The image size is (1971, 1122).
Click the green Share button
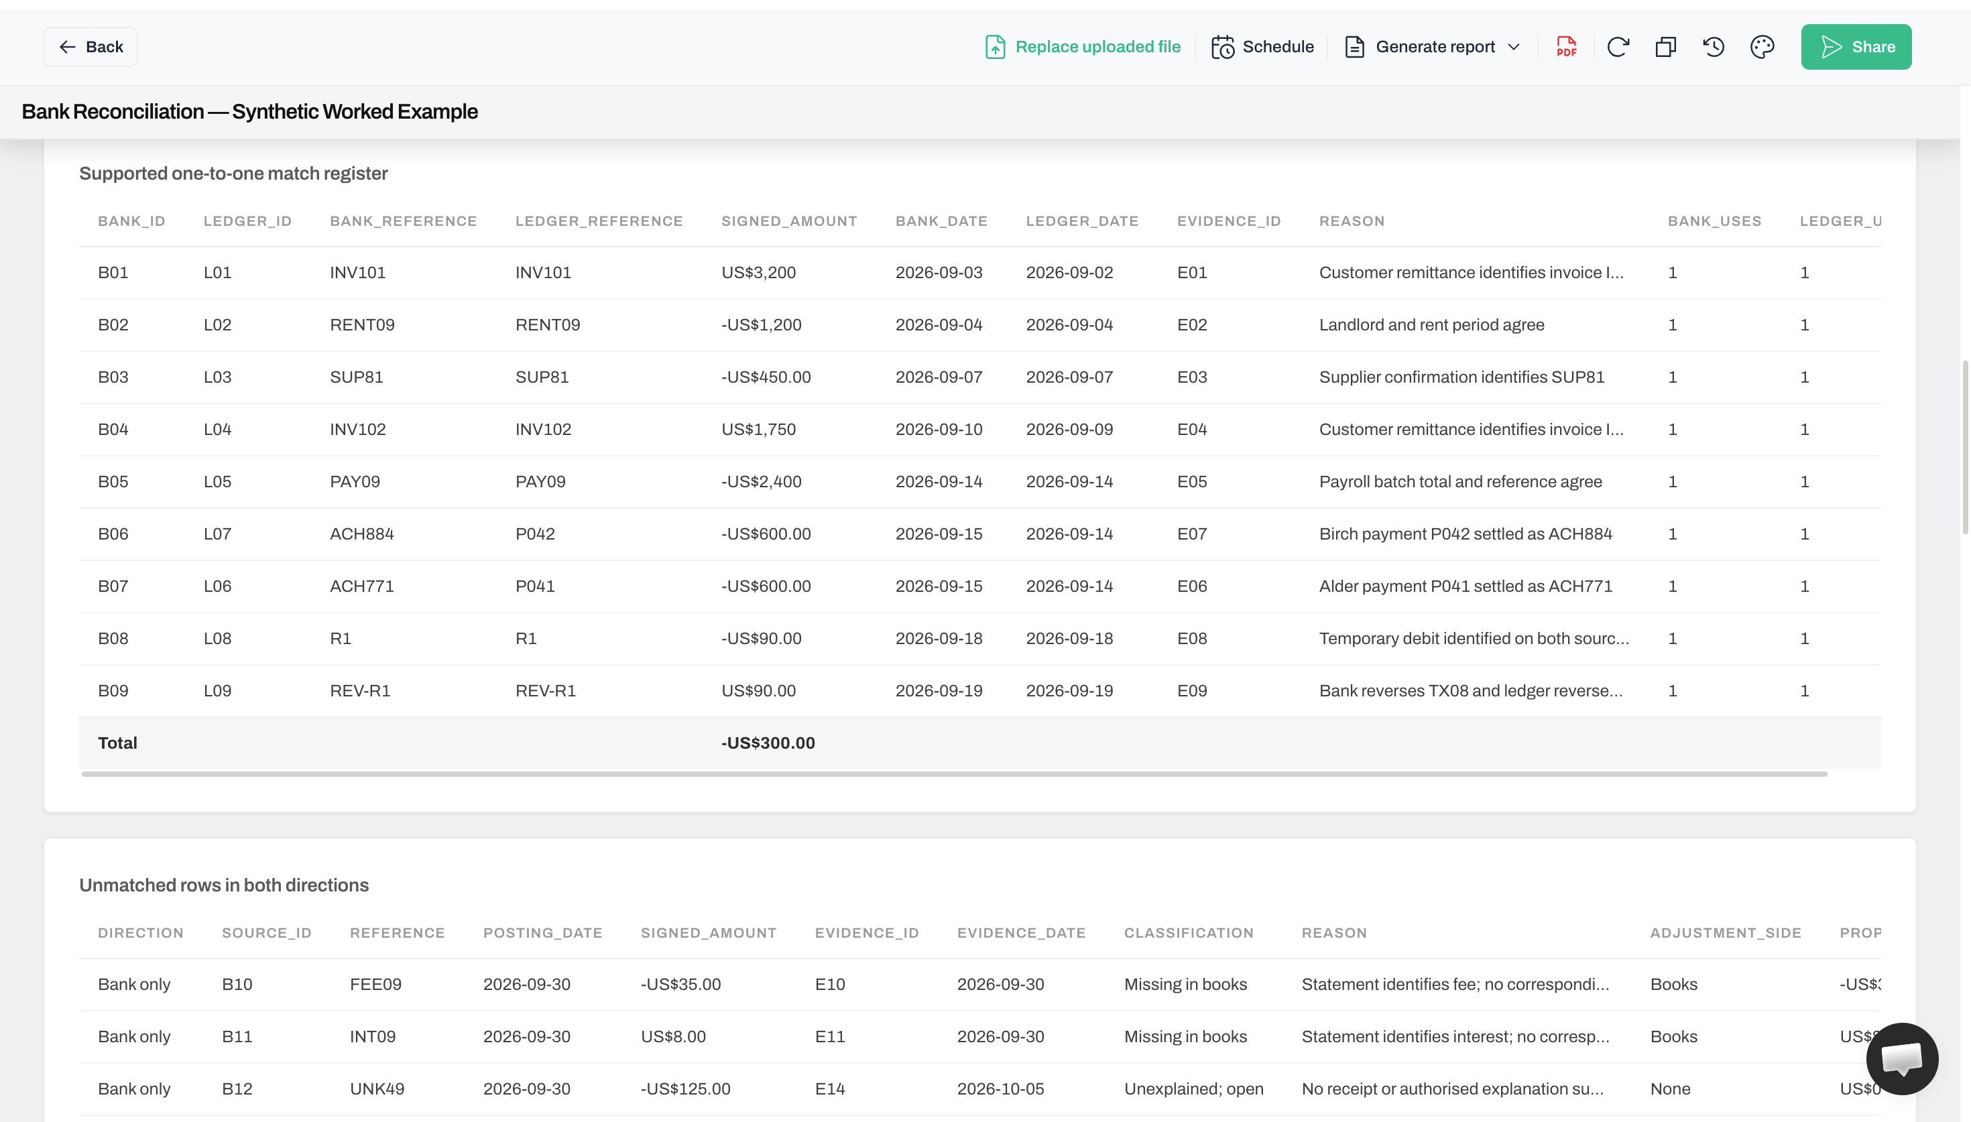point(1856,47)
